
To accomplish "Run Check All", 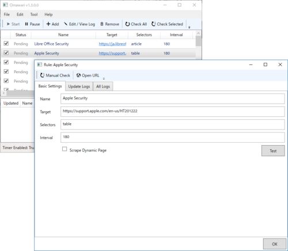I will [136, 24].
